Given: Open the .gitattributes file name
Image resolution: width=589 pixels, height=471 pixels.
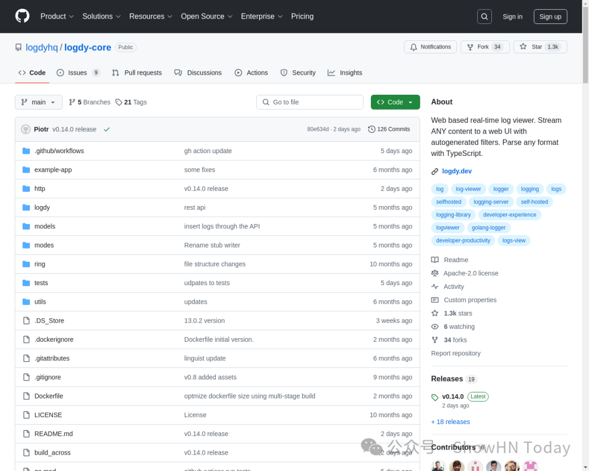Looking at the screenshot, I should [x=52, y=358].
